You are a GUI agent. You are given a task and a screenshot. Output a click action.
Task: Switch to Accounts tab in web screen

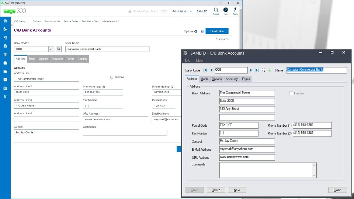click(x=57, y=59)
